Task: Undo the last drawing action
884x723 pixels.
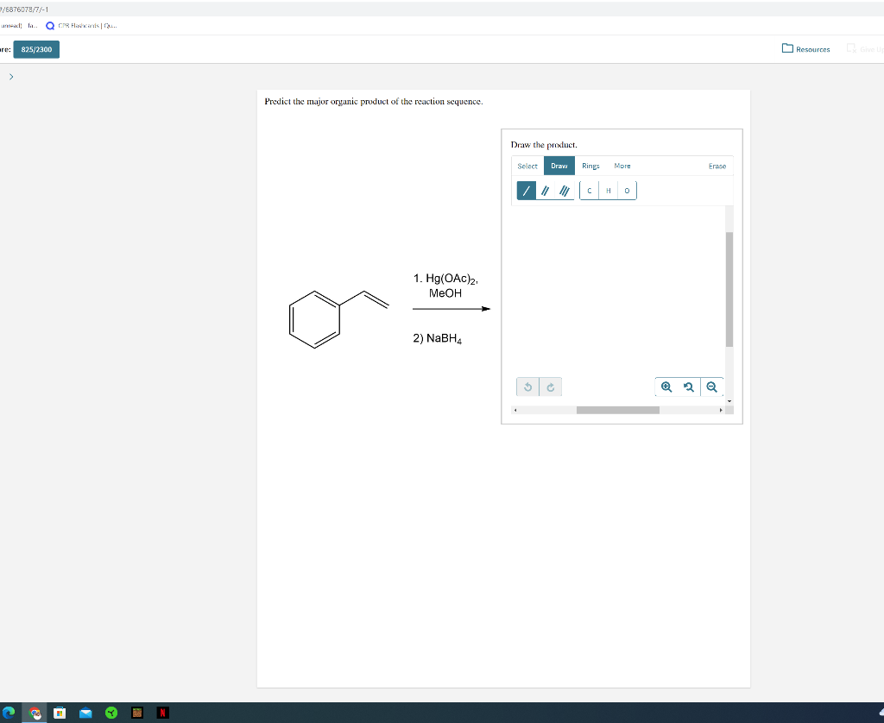Action: [x=528, y=387]
